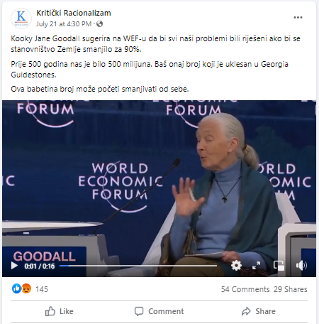Click the angry reaction emoji icon
The width and height of the screenshot is (319, 324).
tap(26, 288)
